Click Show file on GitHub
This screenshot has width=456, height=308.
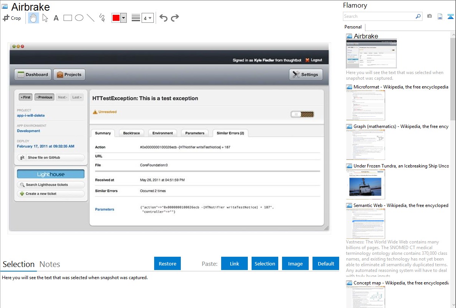[51, 158]
